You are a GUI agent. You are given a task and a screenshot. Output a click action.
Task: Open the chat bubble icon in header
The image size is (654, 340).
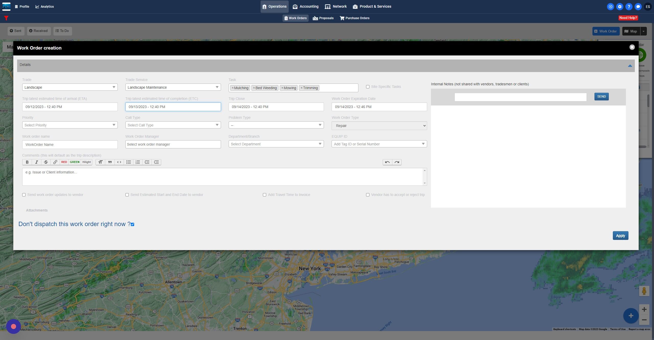(x=638, y=7)
